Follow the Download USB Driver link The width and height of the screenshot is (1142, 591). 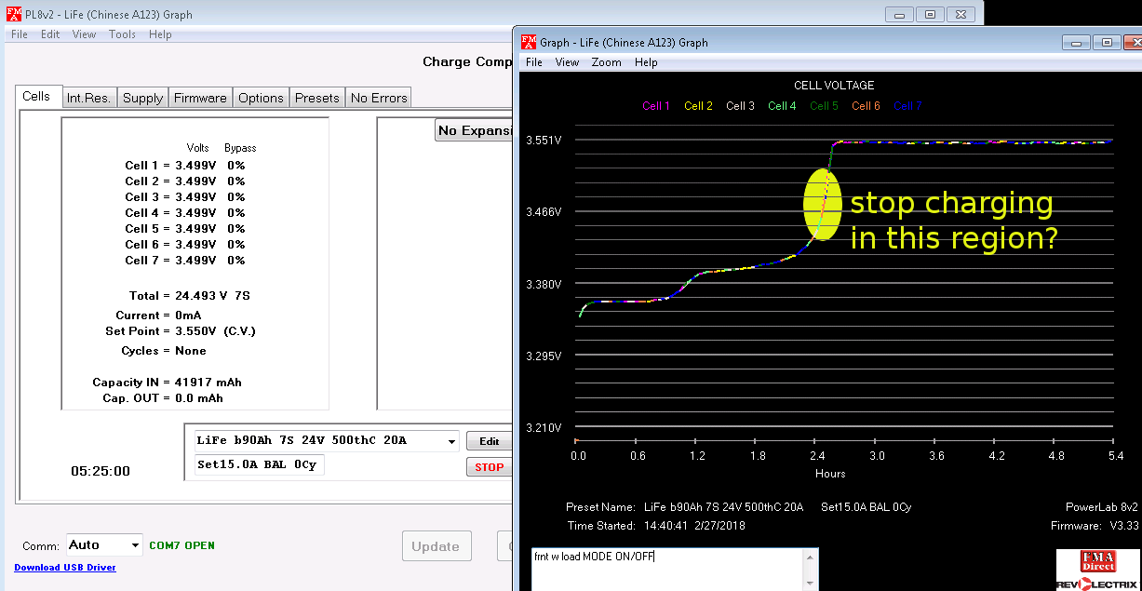click(x=65, y=568)
